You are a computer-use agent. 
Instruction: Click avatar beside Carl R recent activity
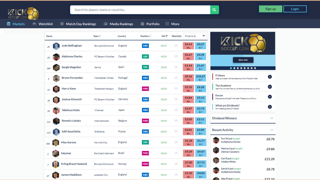coord(216,160)
